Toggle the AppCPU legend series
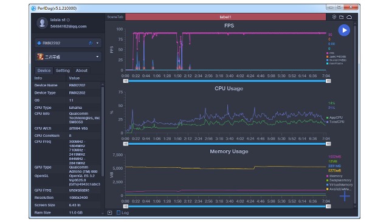Image resolution: width=389 pixels, height=222 pixels. click(x=334, y=117)
